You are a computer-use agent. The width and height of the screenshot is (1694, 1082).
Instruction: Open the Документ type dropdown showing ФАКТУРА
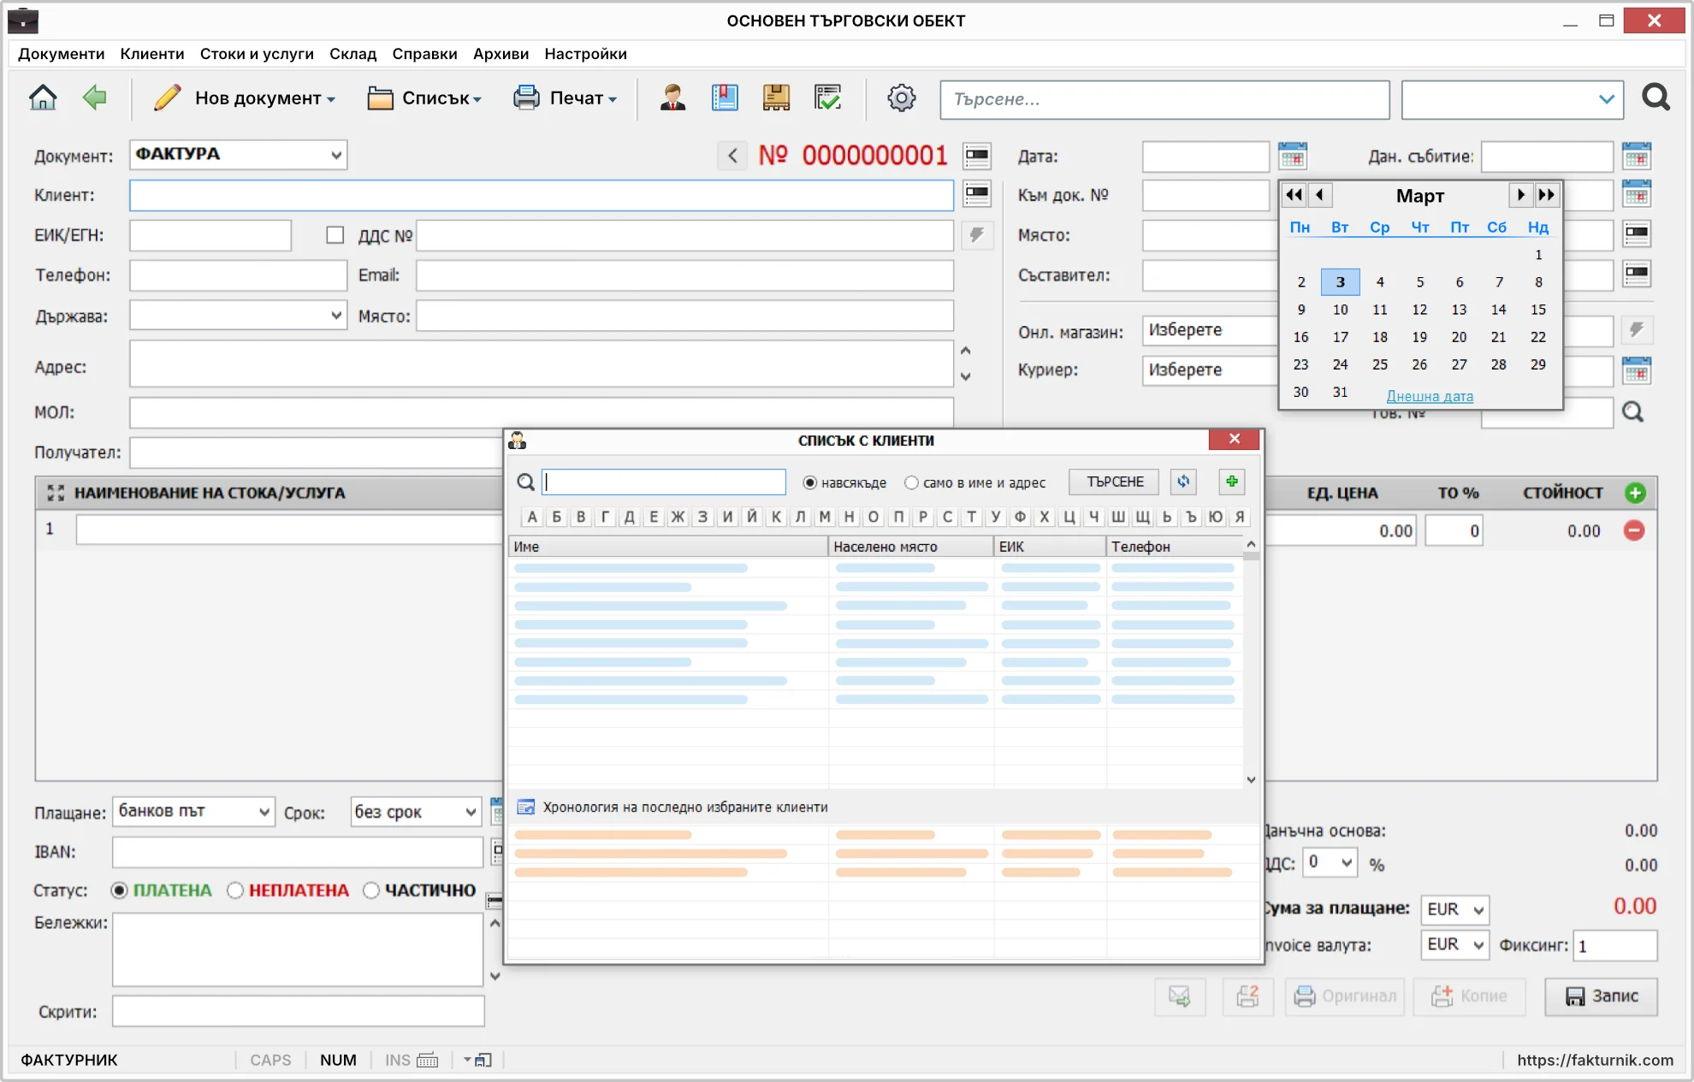point(238,155)
